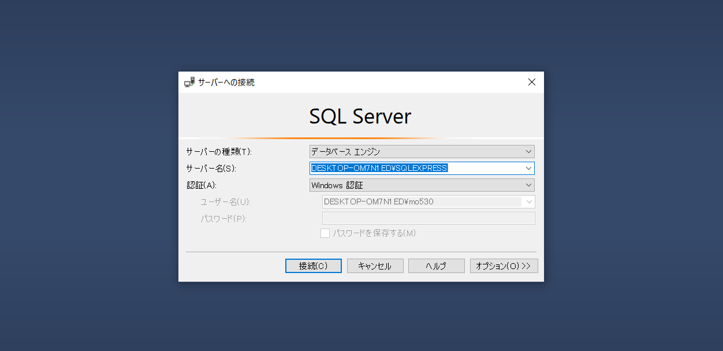The width and height of the screenshot is (723, 351).
Task: Click the SQL Server heading text
Action: pos(360,116)
